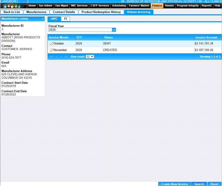Open the Vendor menu
The width and height of the screenshot is (222, 186).
(169, 6)
